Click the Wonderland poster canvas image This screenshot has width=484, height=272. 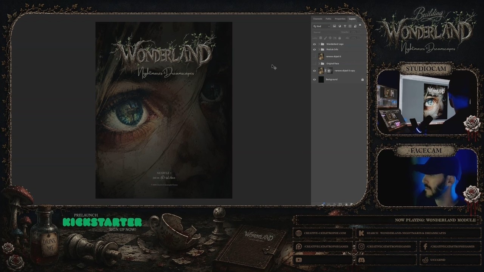pos(164,110)
